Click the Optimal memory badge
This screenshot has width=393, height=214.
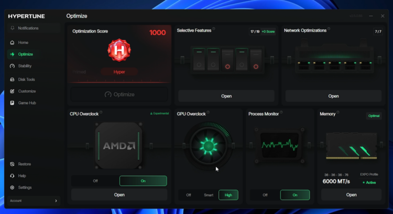374,116
